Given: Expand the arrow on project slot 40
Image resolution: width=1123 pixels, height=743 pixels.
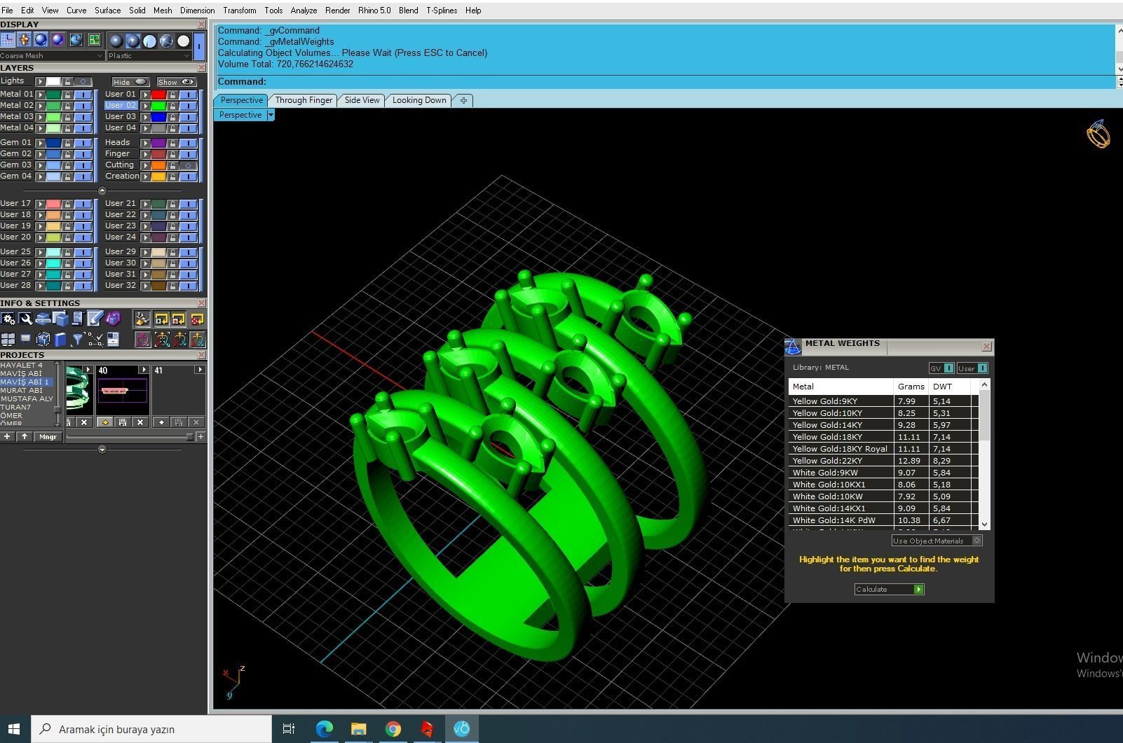Looking at the screenshot, I should click(144, 370).
